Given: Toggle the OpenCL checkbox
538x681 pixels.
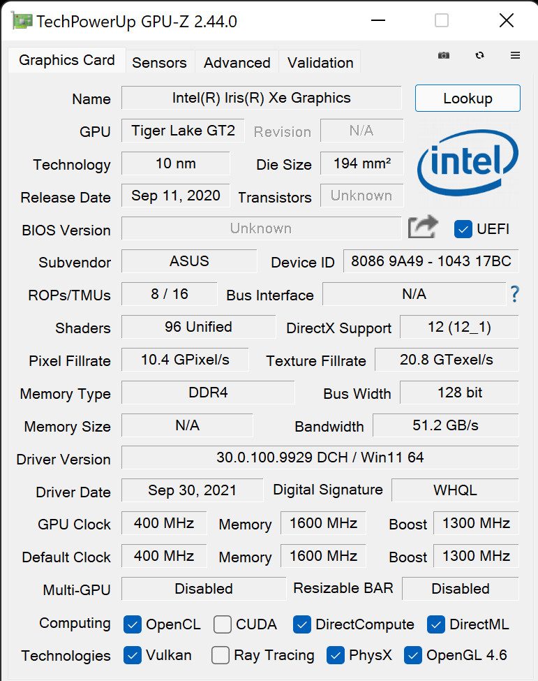Looking at the screenshot, I should pos(133,624).
